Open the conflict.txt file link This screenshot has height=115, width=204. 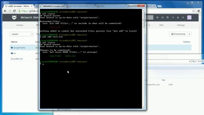click(x=18, y=59)
